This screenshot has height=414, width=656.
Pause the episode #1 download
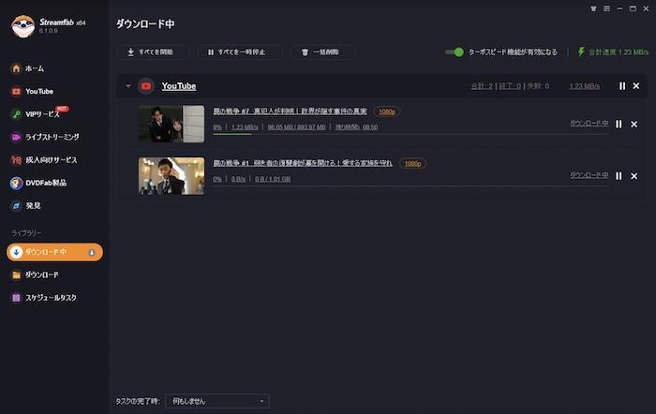pos(619,176)
